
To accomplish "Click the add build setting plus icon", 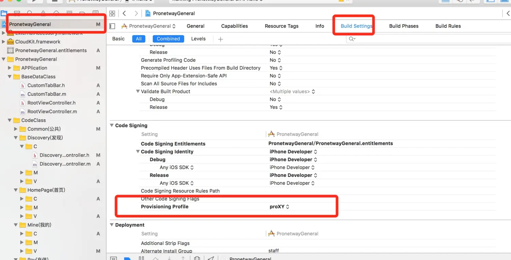I will point(220,39).
